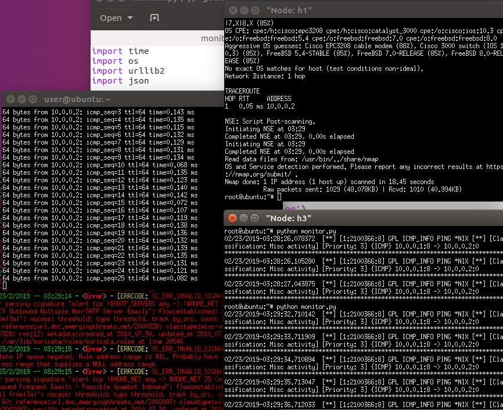Click "Raw packets sent: 1029" line
This screenshot has height=410, width=503.
tap(362, 189)
